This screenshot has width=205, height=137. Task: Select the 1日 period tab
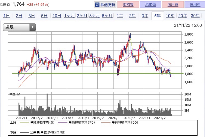6,16
